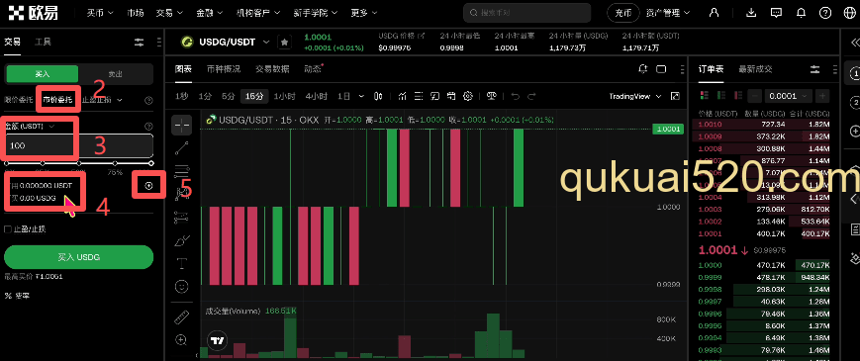860x361 pixels.
Task: Switch to the 工具 tab
Action: (x=43, y=42)
